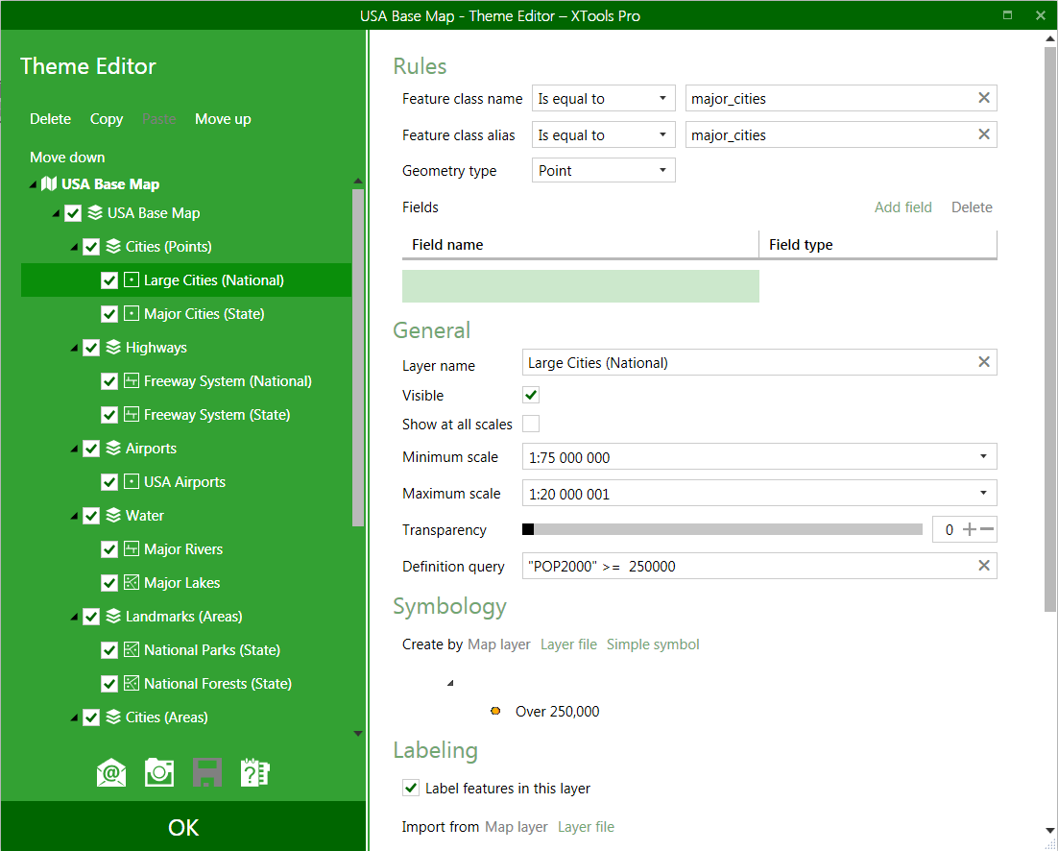
Task: Uncheck USA Airports layer checkbox
Action: (109, 482)
